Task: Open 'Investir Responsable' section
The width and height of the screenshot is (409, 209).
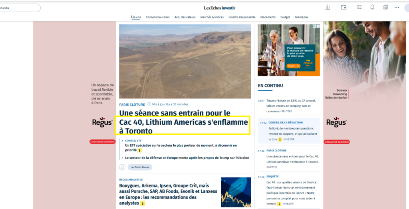Action: pos(242,17)
